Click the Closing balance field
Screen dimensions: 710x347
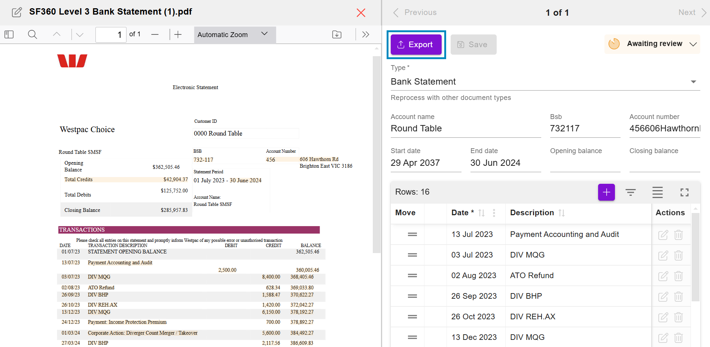point(665,163)
